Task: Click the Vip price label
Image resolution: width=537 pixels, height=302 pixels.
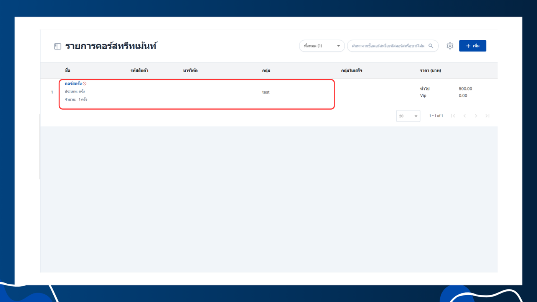Action: (x=423, y=96)
